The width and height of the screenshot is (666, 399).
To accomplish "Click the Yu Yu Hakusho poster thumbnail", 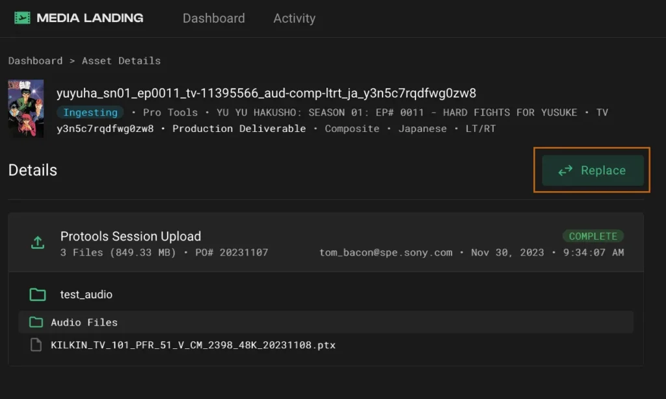I will [x=26, y=108].
